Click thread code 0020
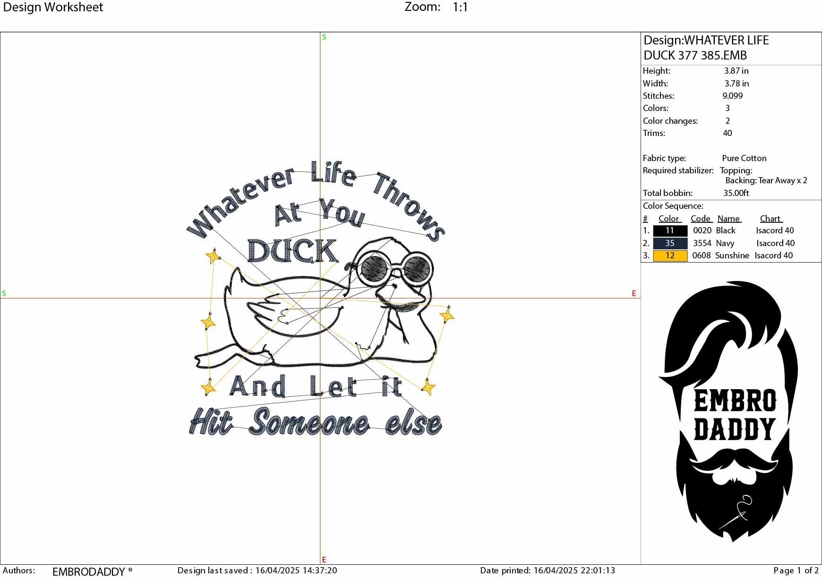The width and height of the screenshot is (822, 579). pyautogui.click(x=702, y=230)
